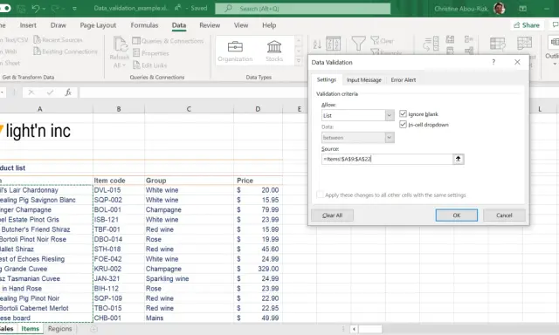Expand the Refresh All dropdown arrow
The height and width of the screenshot is (335, 559).
124,65
